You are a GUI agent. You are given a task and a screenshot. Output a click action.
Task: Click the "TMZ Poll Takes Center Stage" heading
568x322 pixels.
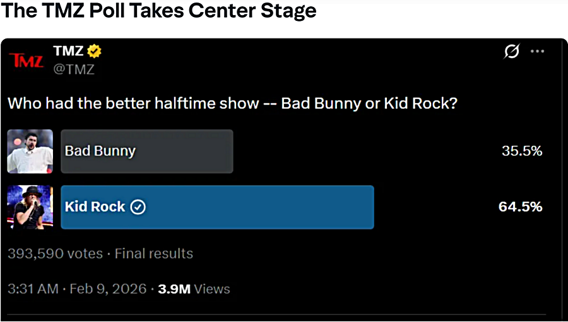pos(160,11)
